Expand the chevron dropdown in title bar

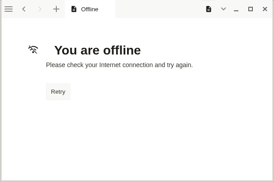(x=224, y=9)
